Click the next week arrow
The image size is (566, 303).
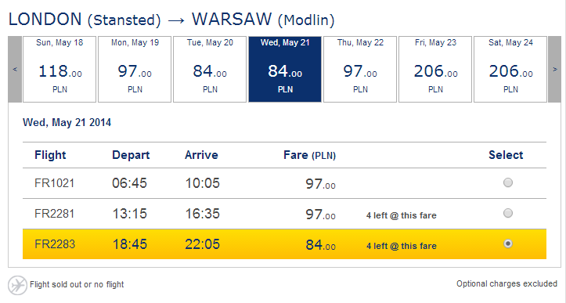click(x=555, y=69)
